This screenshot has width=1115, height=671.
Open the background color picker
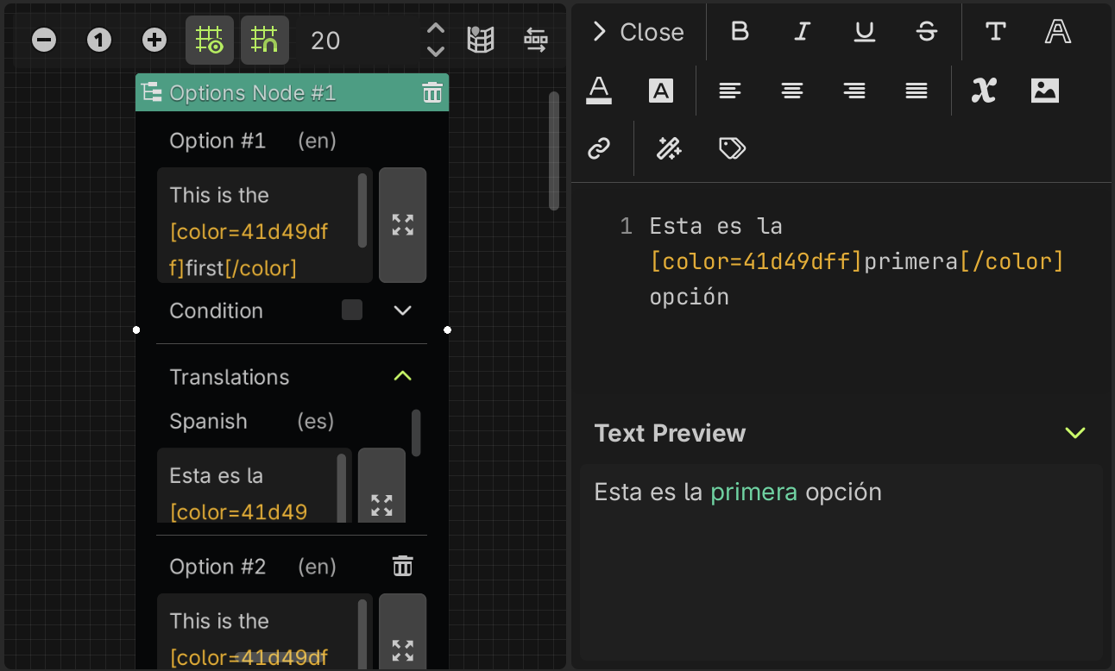click(x=661, y=91)
